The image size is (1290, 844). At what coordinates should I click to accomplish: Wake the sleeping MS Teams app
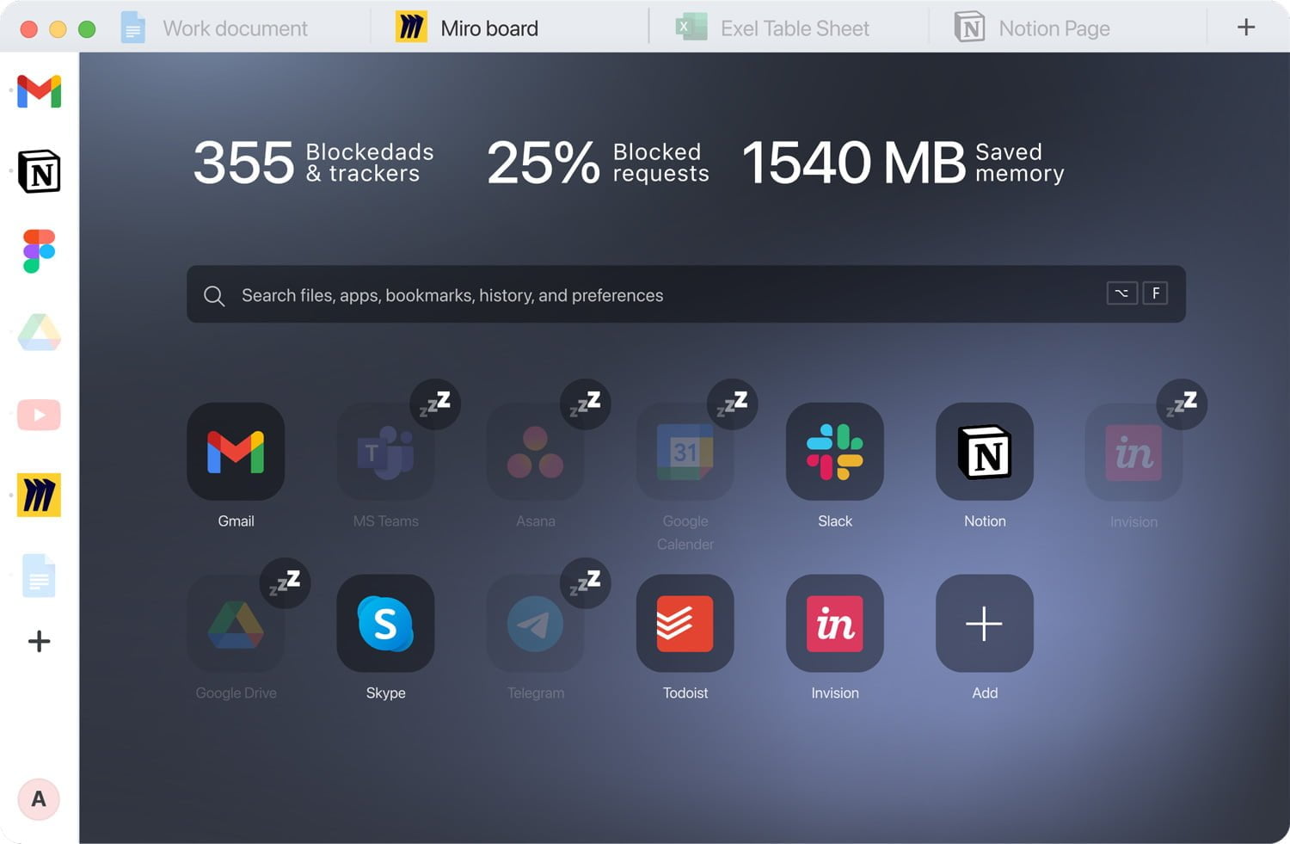[x=385, y=452]
